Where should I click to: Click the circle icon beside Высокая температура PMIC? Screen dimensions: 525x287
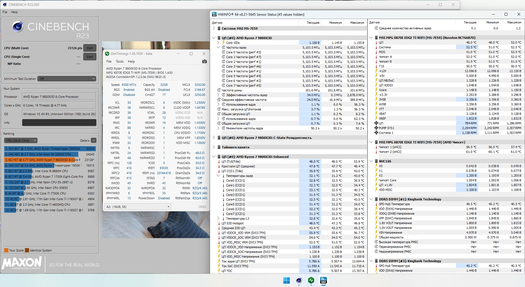tap(376, 242)
